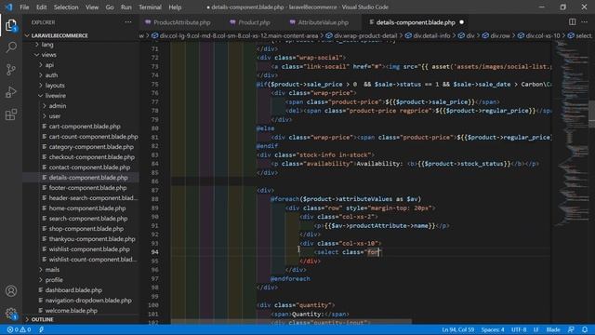Switch to the Product.php tab
Viewport: 595px width, 335px height.
pyautogui.click(x=254, y=22)
